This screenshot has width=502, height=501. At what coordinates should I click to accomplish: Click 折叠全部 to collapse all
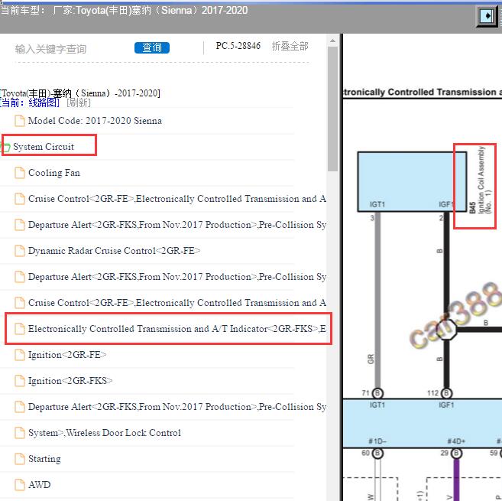[x=290, y=46]
